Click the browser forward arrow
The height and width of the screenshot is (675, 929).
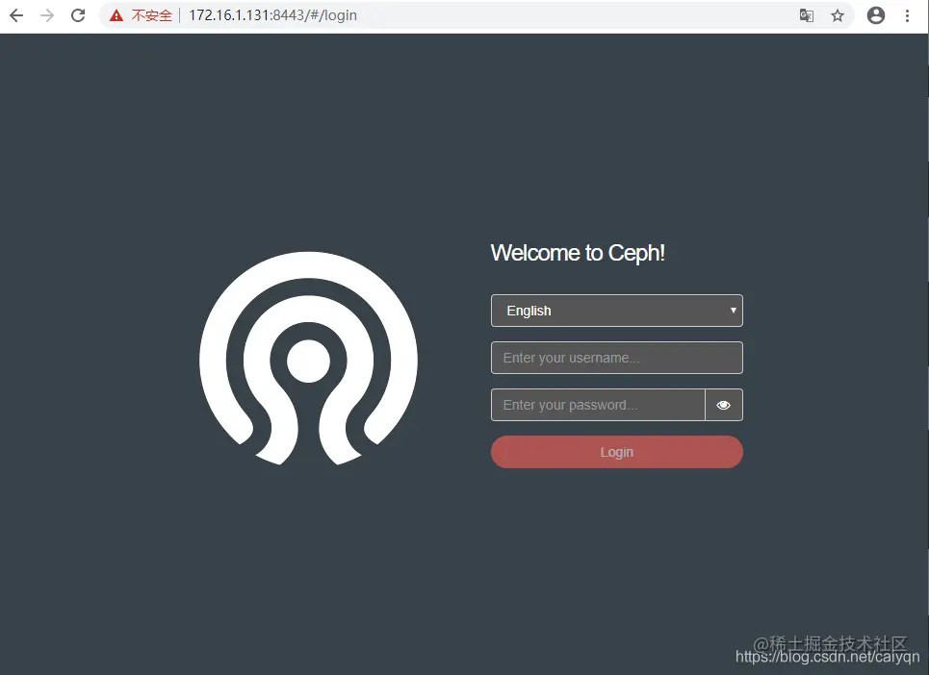47,15
